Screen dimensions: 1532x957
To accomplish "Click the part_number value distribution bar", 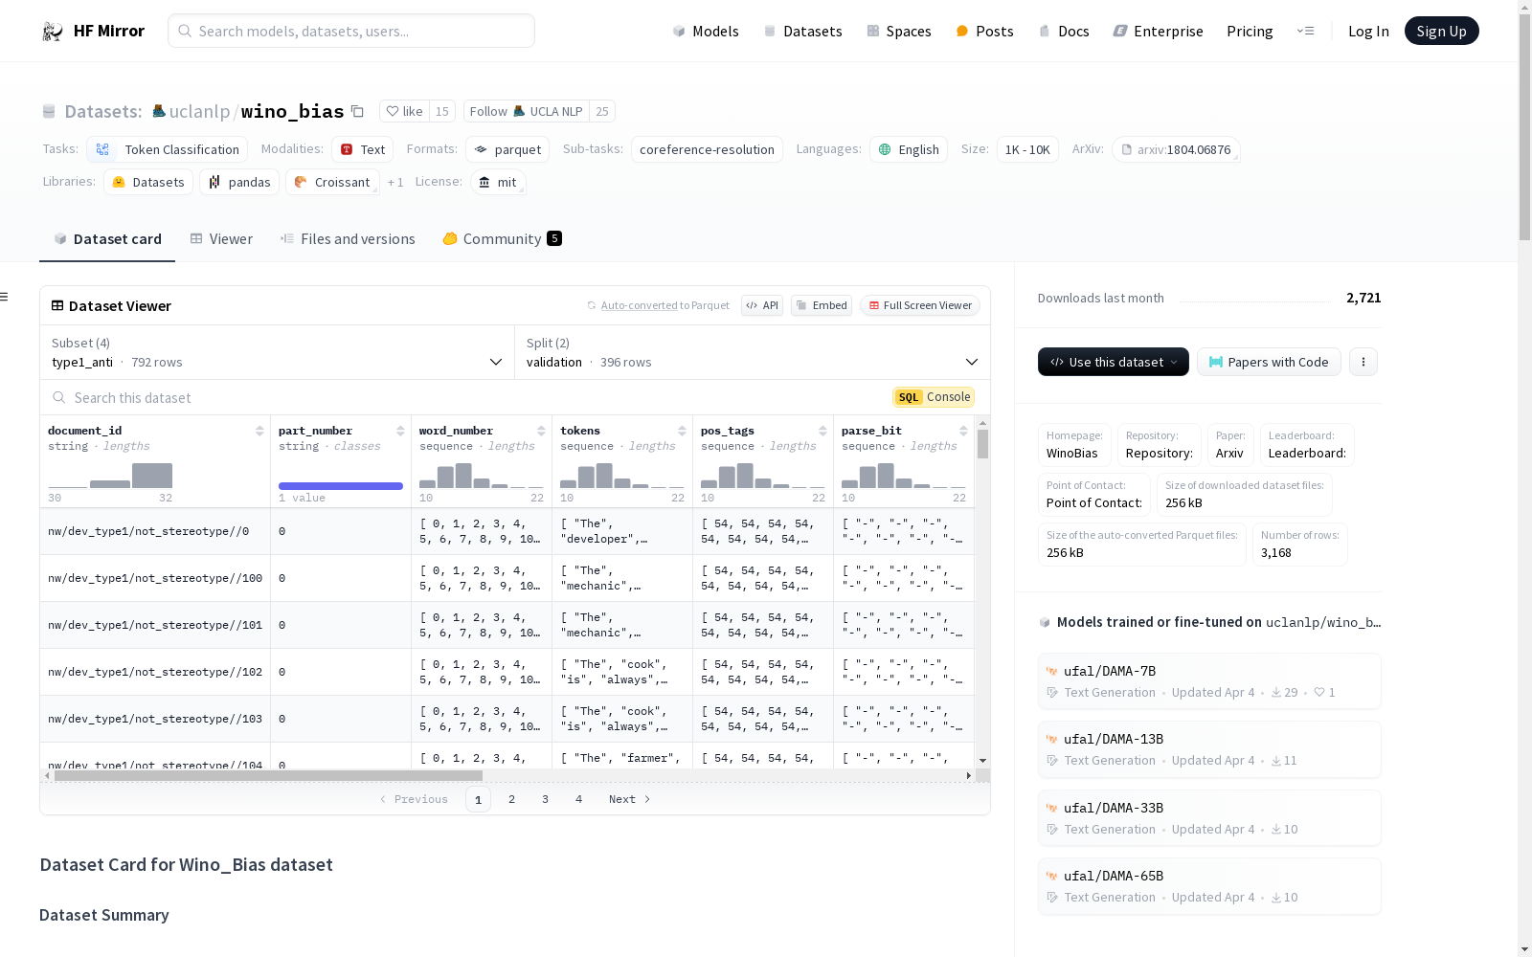I will coord(341,486).
